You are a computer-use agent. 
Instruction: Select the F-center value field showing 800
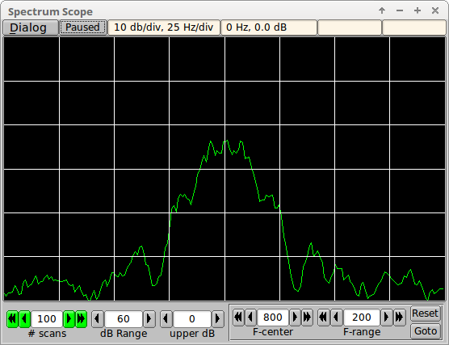(273, 318)
